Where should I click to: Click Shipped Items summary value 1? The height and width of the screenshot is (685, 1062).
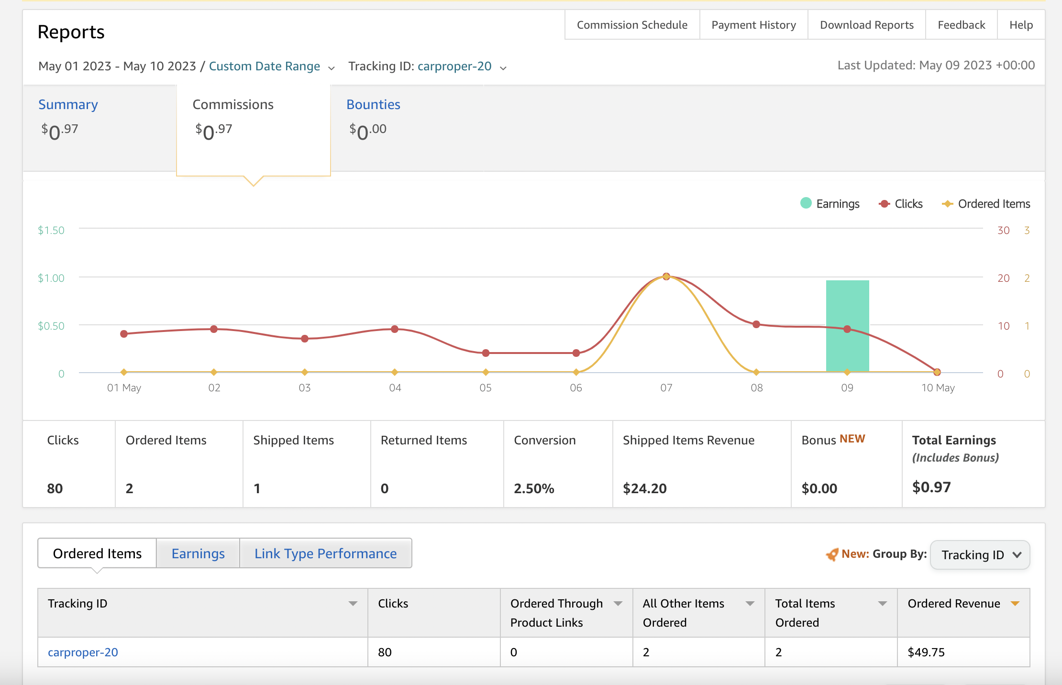click(257, 488)
